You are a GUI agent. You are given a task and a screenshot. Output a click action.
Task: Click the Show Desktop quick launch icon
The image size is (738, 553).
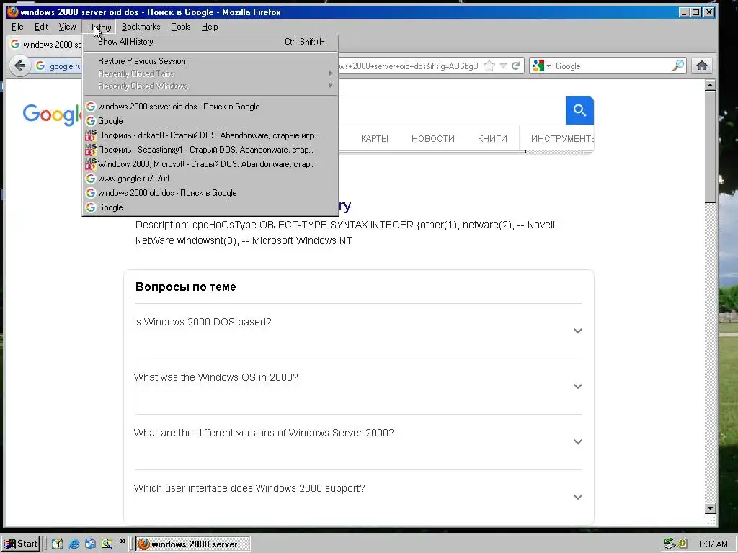point(58,544)
